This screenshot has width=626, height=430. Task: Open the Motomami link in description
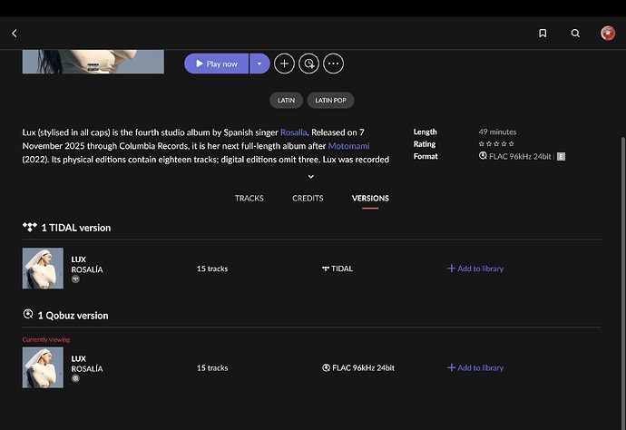[348, 145]
